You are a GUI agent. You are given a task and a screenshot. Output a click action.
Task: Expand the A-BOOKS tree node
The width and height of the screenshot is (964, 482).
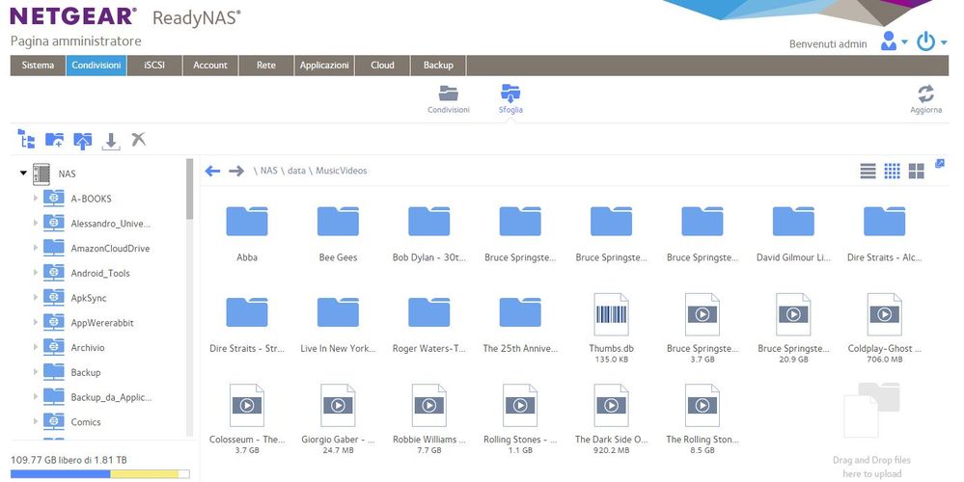tap(35, 199)
